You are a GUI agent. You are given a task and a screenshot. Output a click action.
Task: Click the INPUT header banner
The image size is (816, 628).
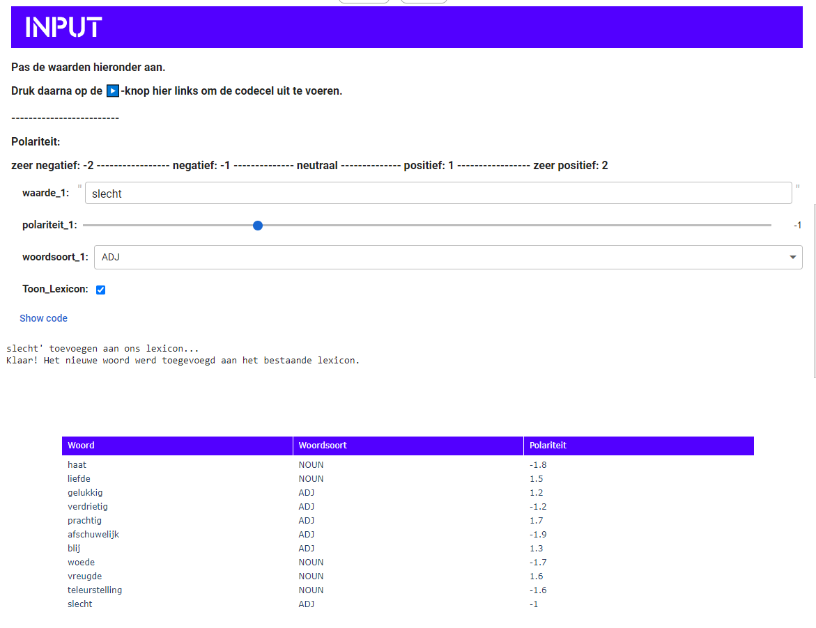coord(407,27)
